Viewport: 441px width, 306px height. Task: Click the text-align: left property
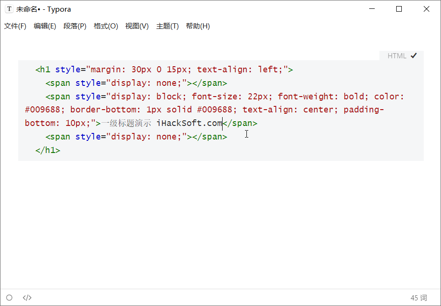(x=239, y=70)
